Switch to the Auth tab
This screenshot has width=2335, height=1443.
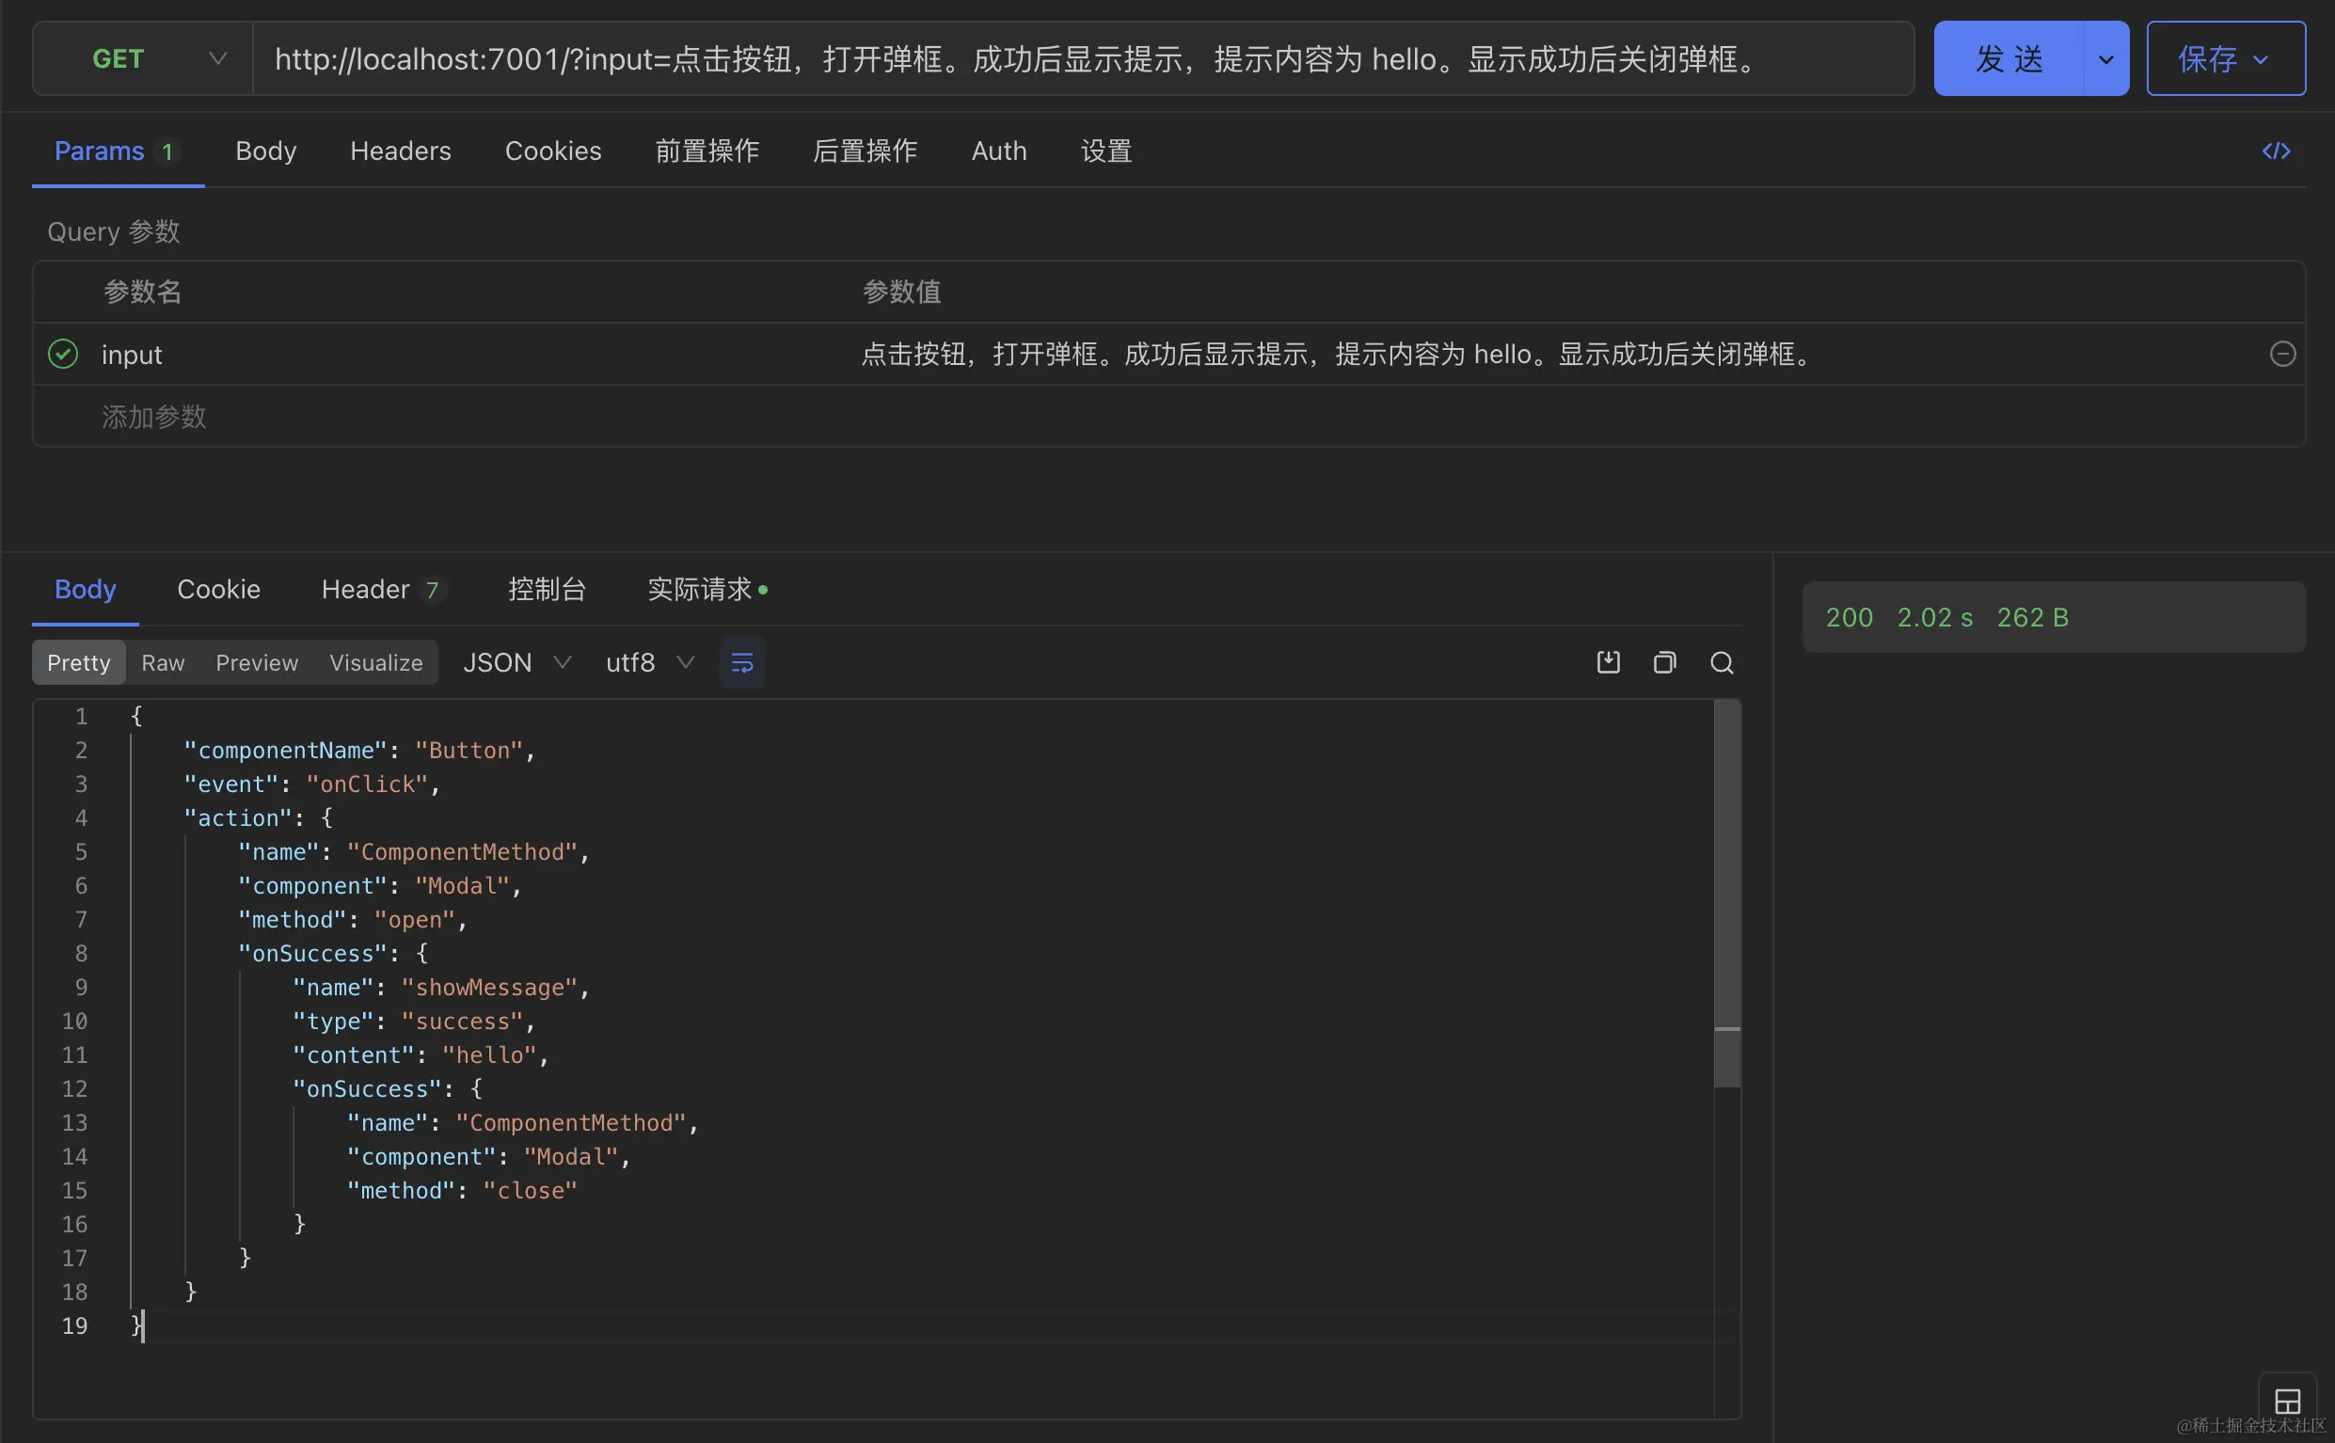998,151
